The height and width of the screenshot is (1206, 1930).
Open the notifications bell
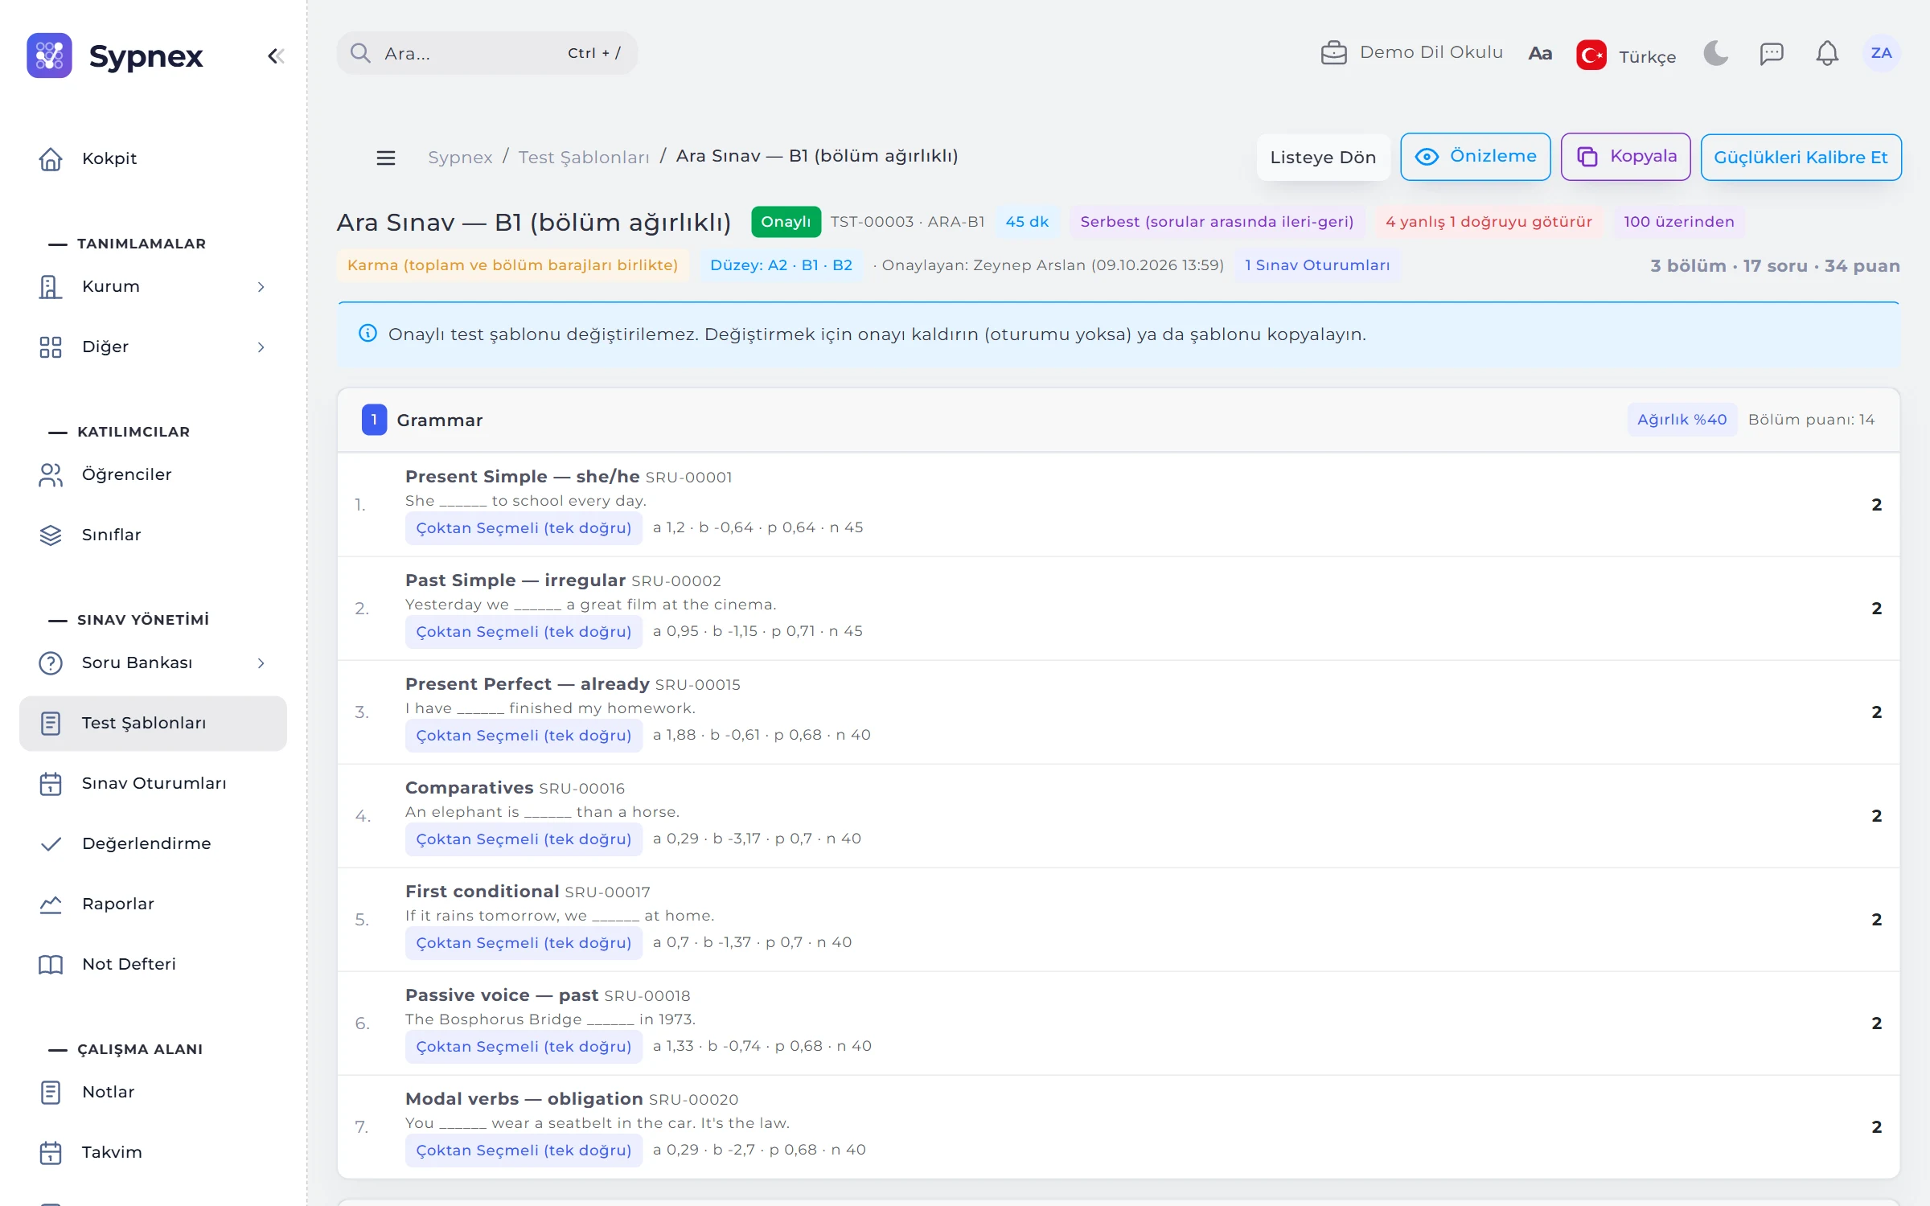click(x=1827, y=53)
